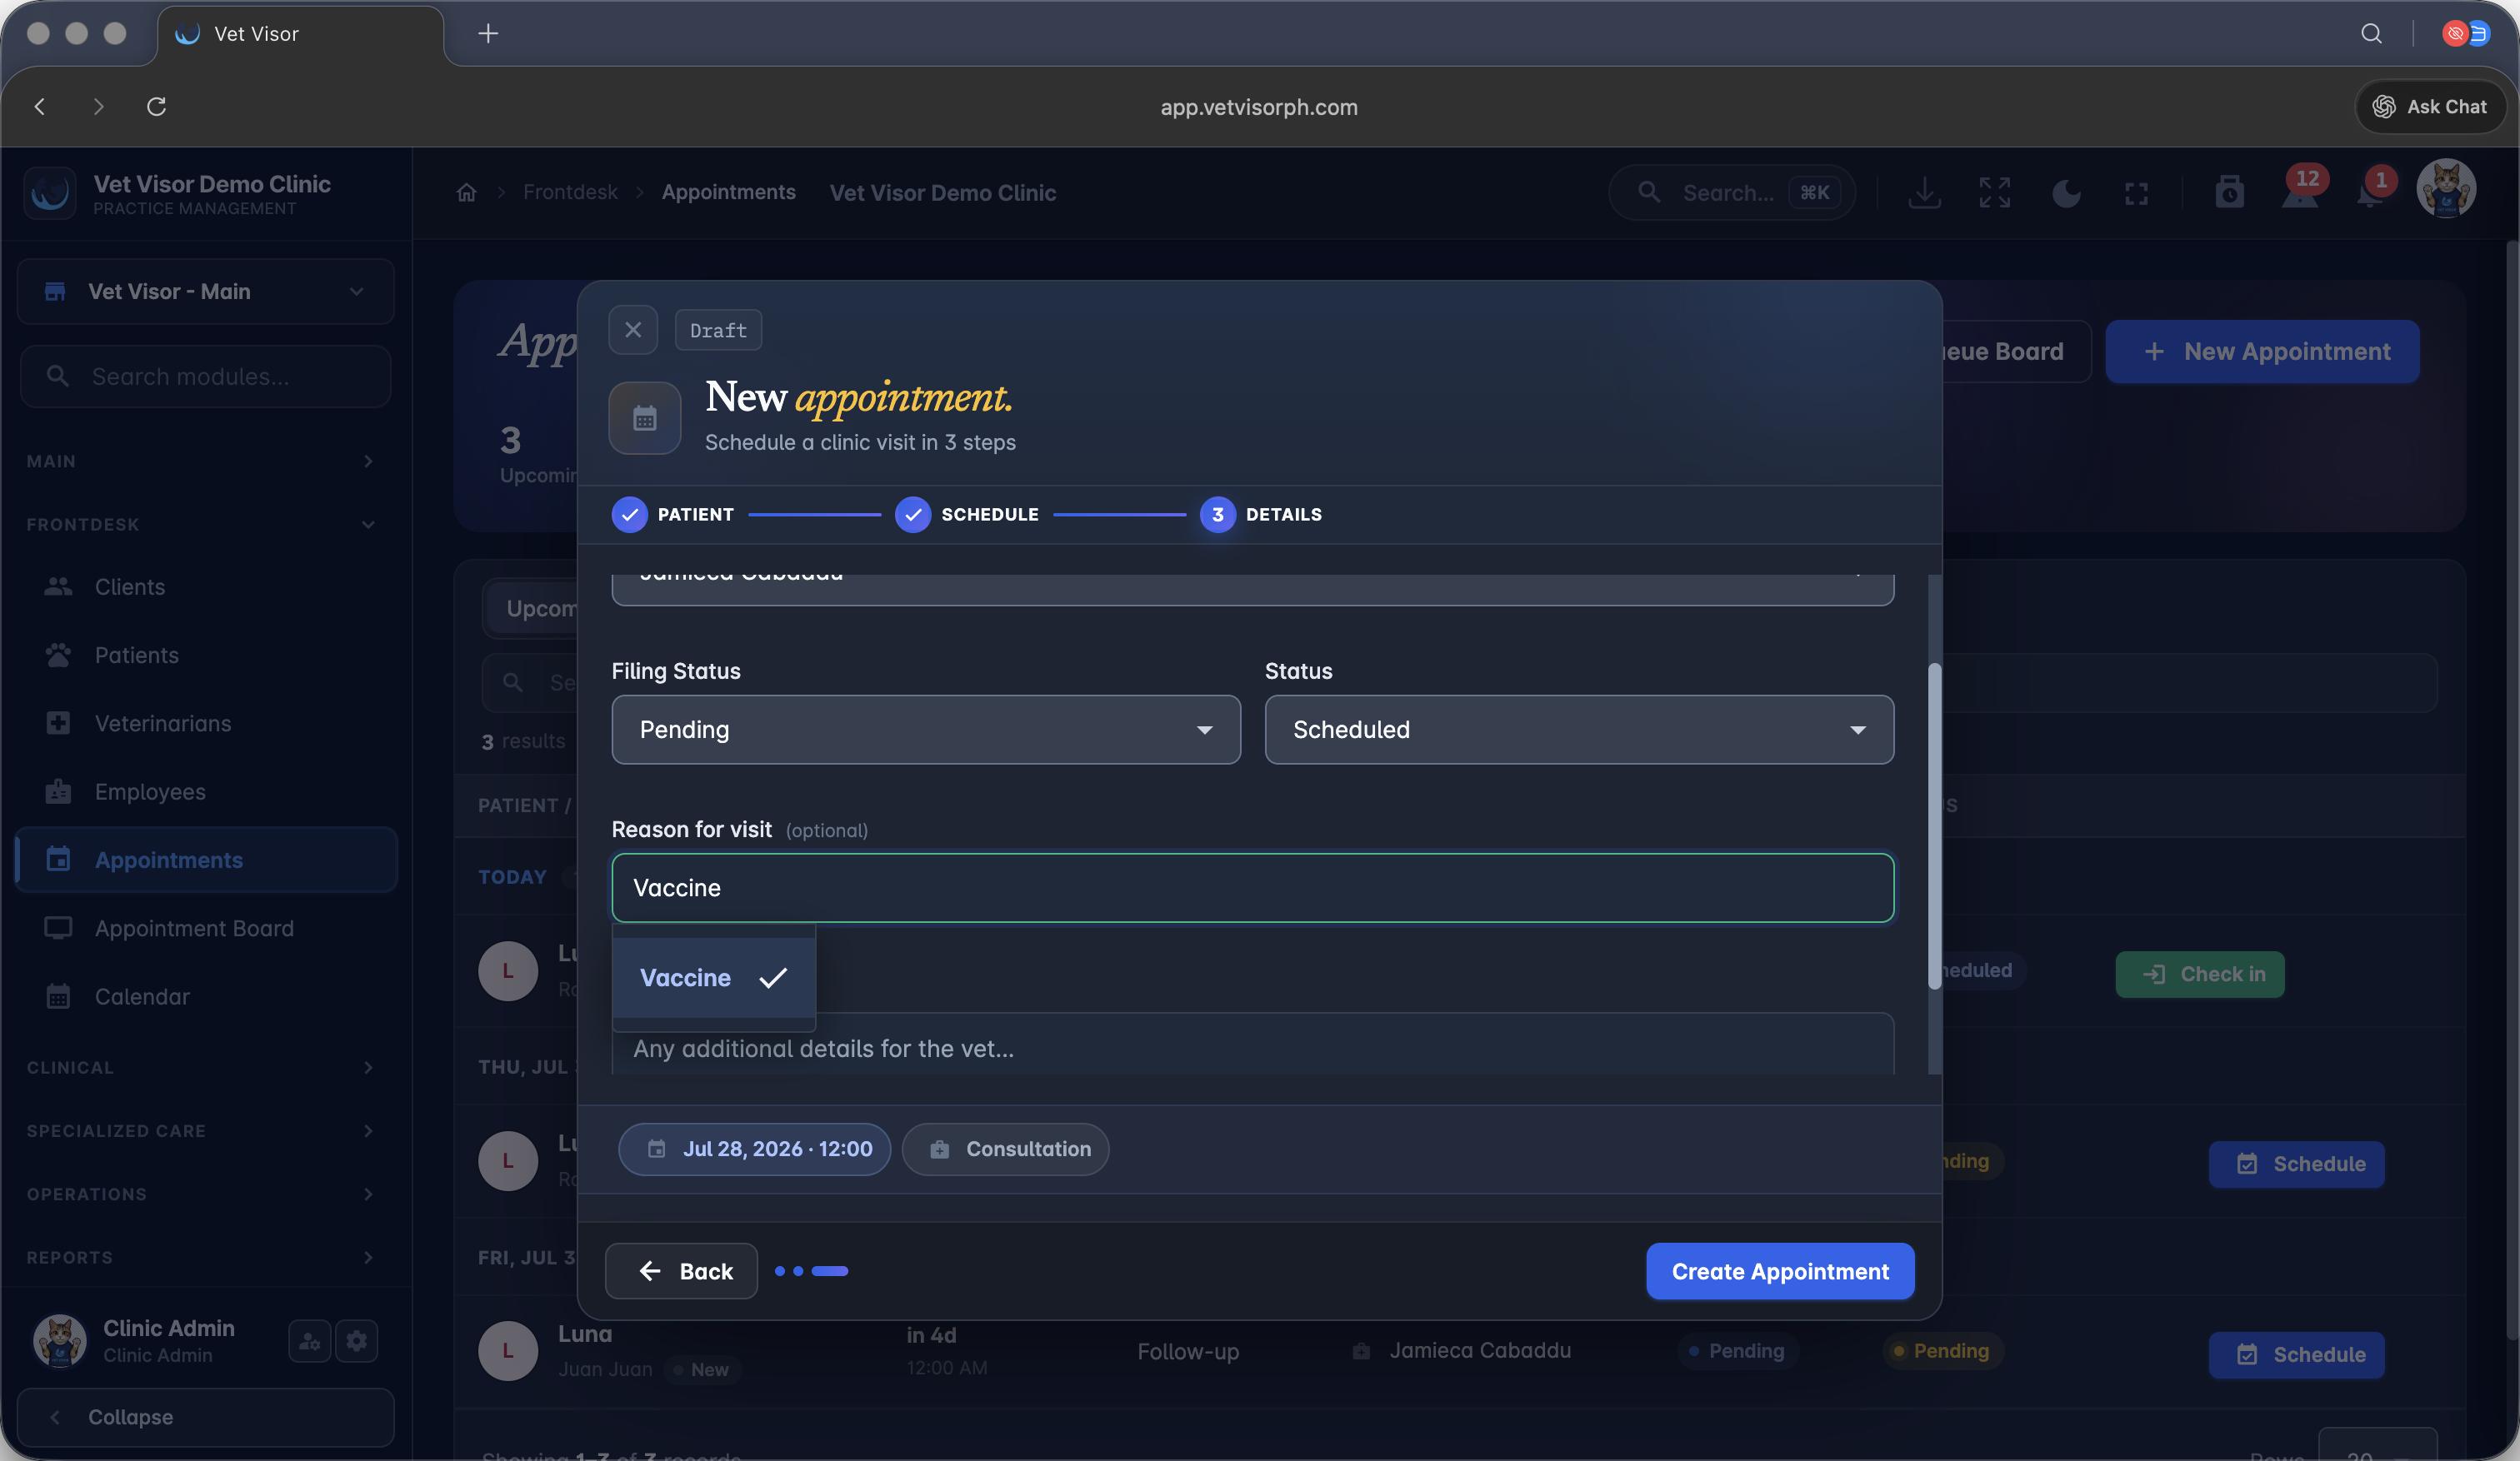Open the user avatar menu in top bar

(2446, 189)
